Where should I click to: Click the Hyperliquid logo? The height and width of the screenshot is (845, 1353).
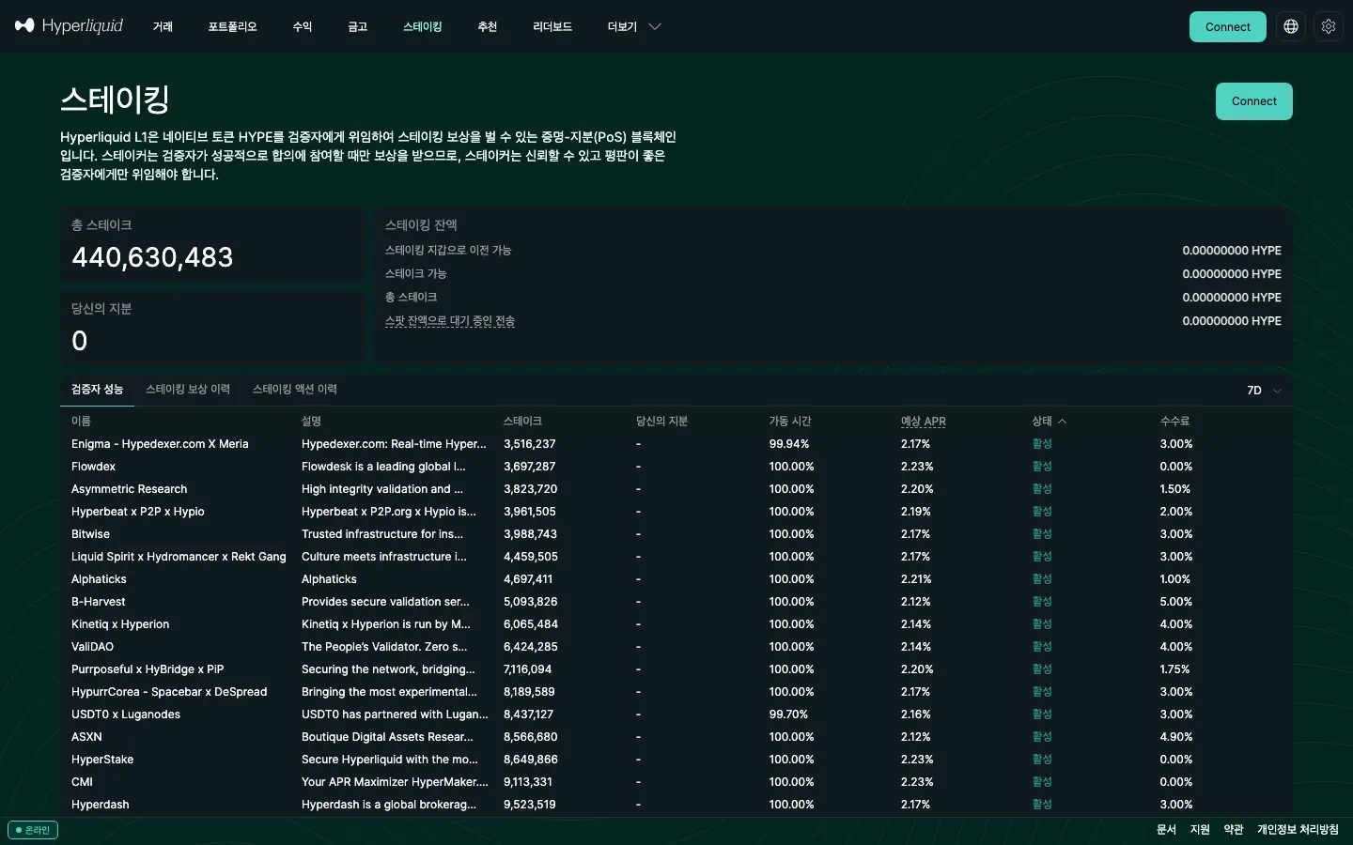(x=69, y=26)
